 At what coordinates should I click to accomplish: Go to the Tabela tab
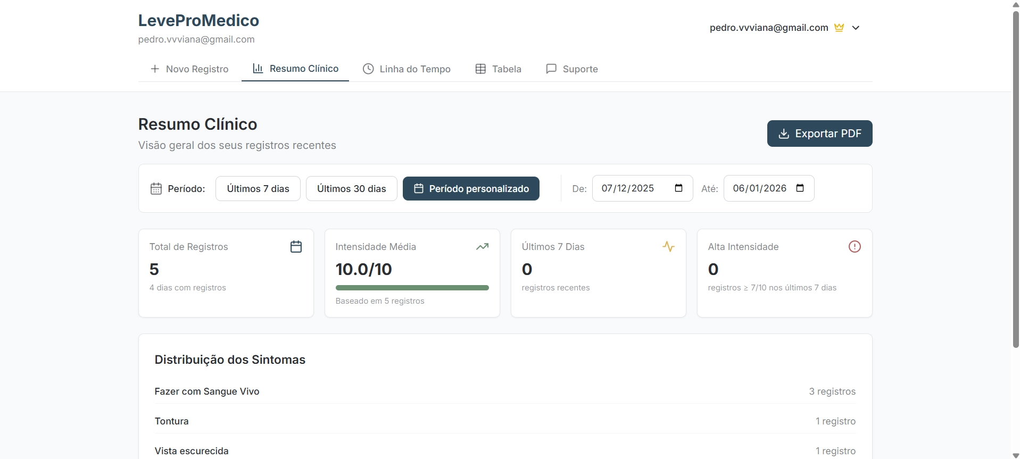498,69
